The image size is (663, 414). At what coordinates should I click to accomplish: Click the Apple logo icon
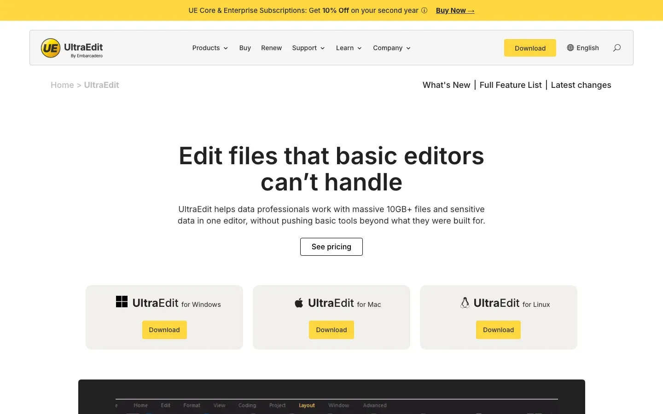[x=299, y=303]
